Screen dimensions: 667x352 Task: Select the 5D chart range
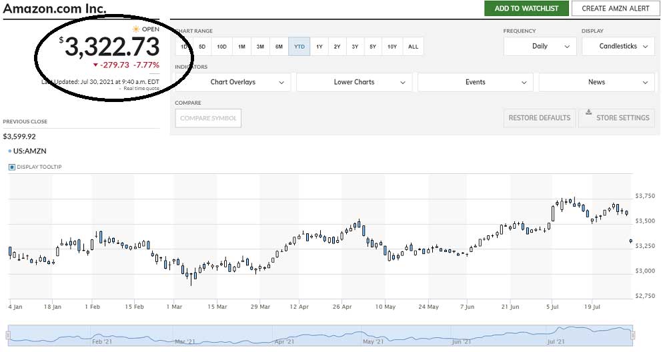coord(203,47)
